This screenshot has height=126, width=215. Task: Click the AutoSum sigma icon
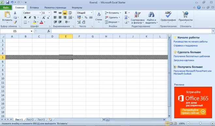point(126,13)
